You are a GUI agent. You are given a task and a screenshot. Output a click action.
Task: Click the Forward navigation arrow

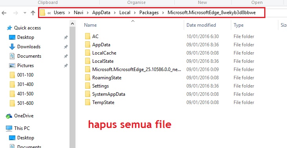(x=16, y=13)
